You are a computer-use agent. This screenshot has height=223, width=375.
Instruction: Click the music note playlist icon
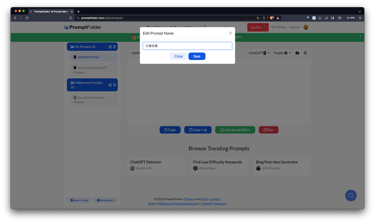coord(326,18)
